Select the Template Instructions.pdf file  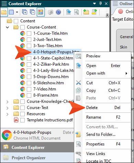tap(50, 120)
